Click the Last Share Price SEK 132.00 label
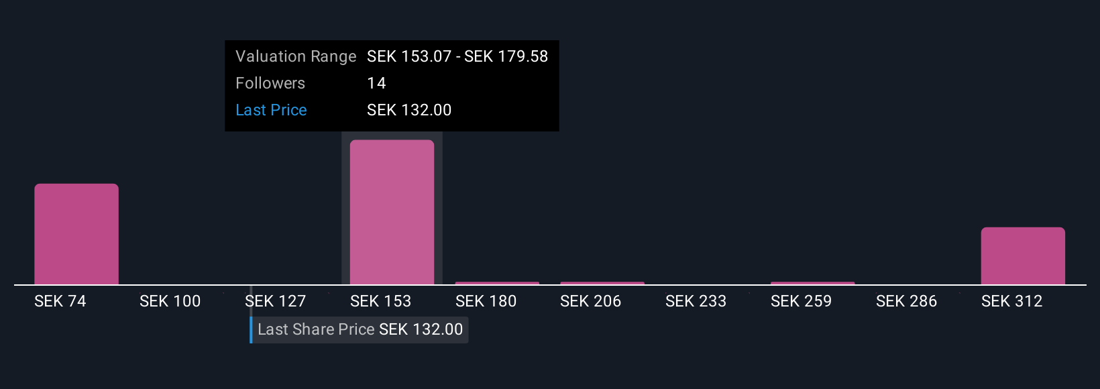Screen dimensions: 1100x389 (x=360, y=330)
